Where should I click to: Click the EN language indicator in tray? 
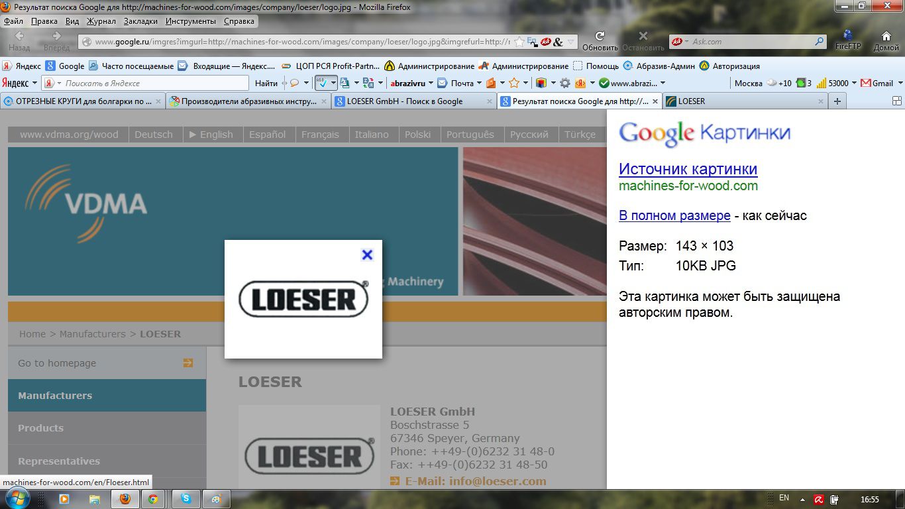pos(784,498)
